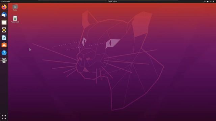The image size is (216, 121).
Task: Show the applications grid
Action: tap(4, 117)
